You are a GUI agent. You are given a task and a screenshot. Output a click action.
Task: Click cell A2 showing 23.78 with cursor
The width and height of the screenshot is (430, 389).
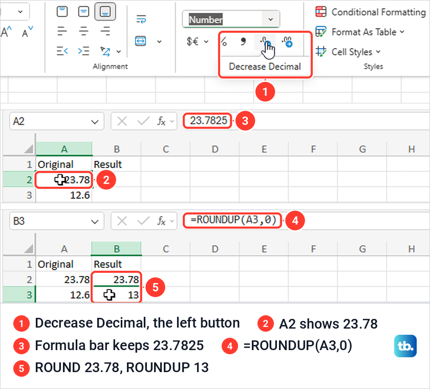click(x=64, y=180)
